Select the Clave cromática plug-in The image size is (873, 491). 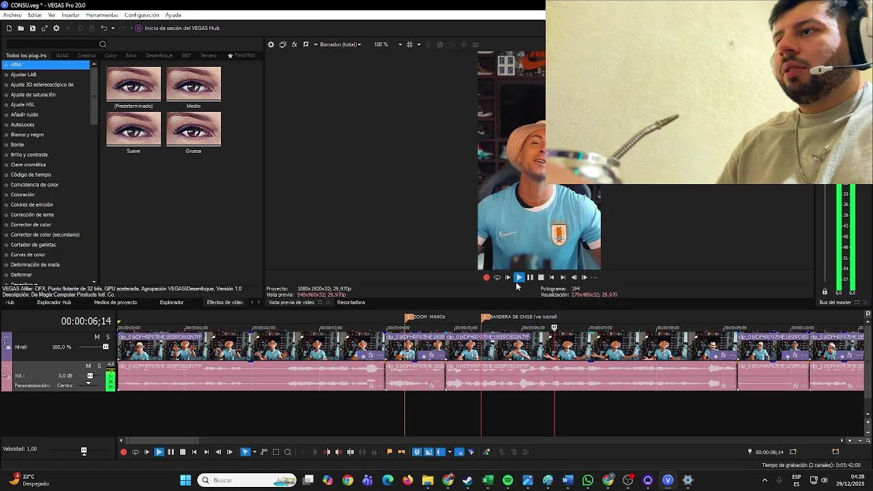[28, 164]
